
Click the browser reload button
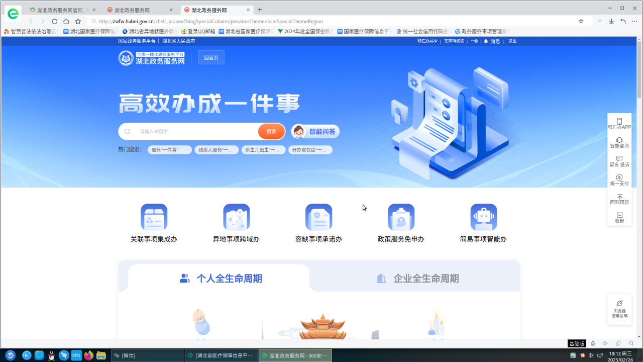pos(54,22)
